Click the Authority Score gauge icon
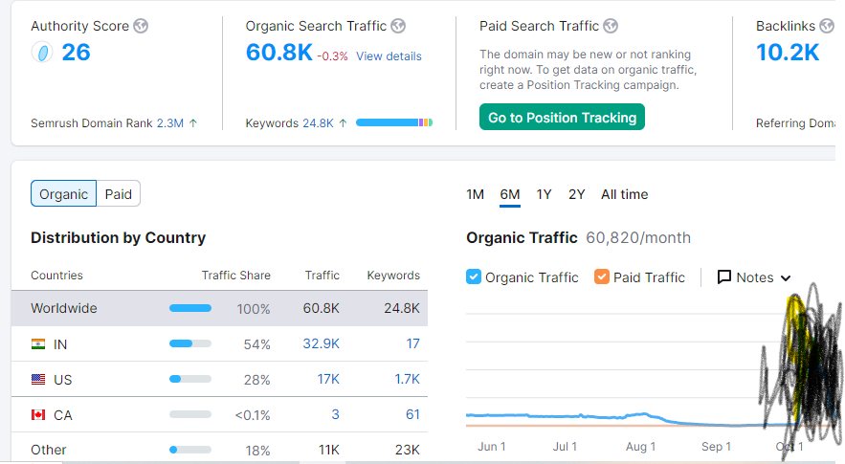This screenshot has width=845, height=464. coord(42,53)
